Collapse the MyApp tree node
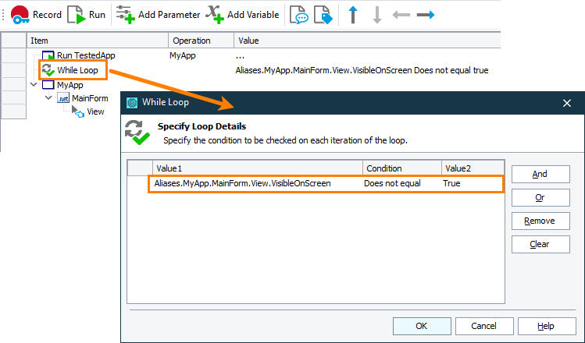The height and width of the screenshot is (343, 585). tap(34, 84)
